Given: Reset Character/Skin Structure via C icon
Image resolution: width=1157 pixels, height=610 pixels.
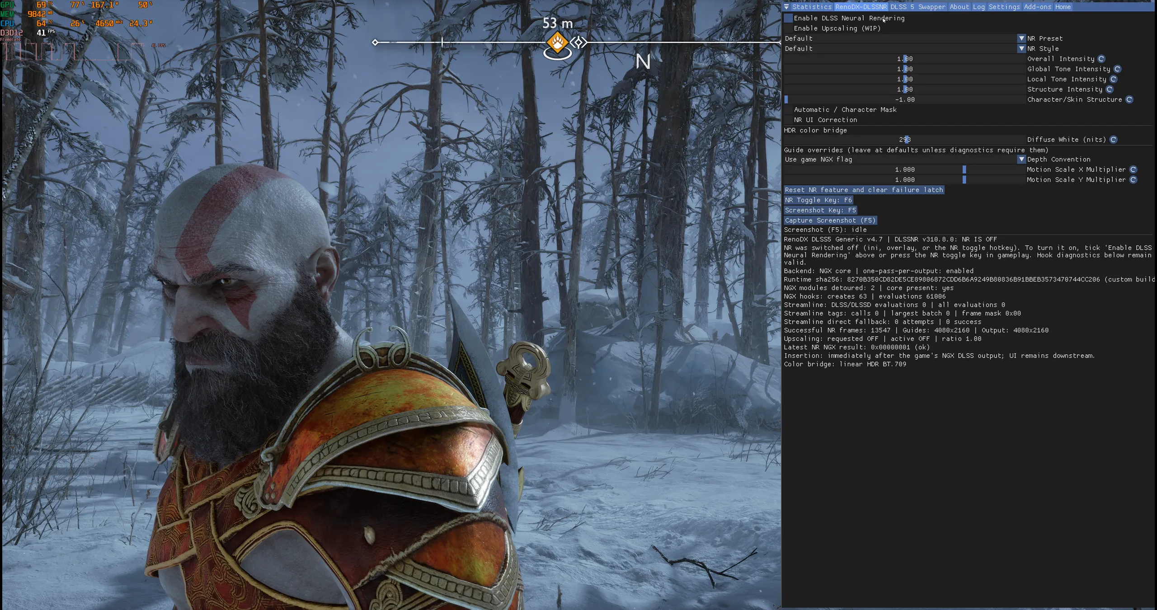Looking at the screenshot, I should [1129, 99].
